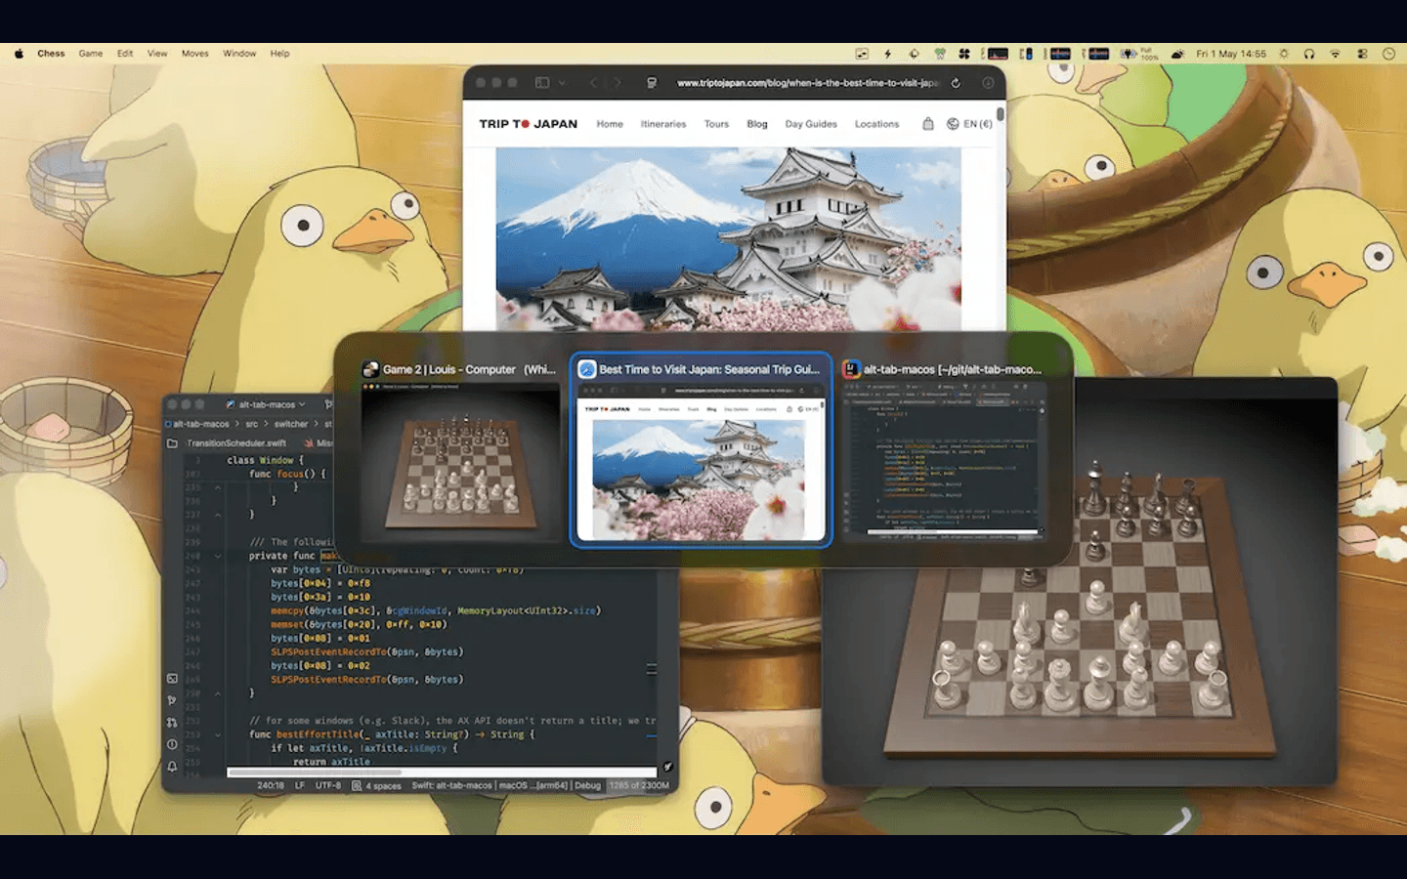
Task: Click the memory indicator 1285 of 2300M
Action: [x=640, y=785]
